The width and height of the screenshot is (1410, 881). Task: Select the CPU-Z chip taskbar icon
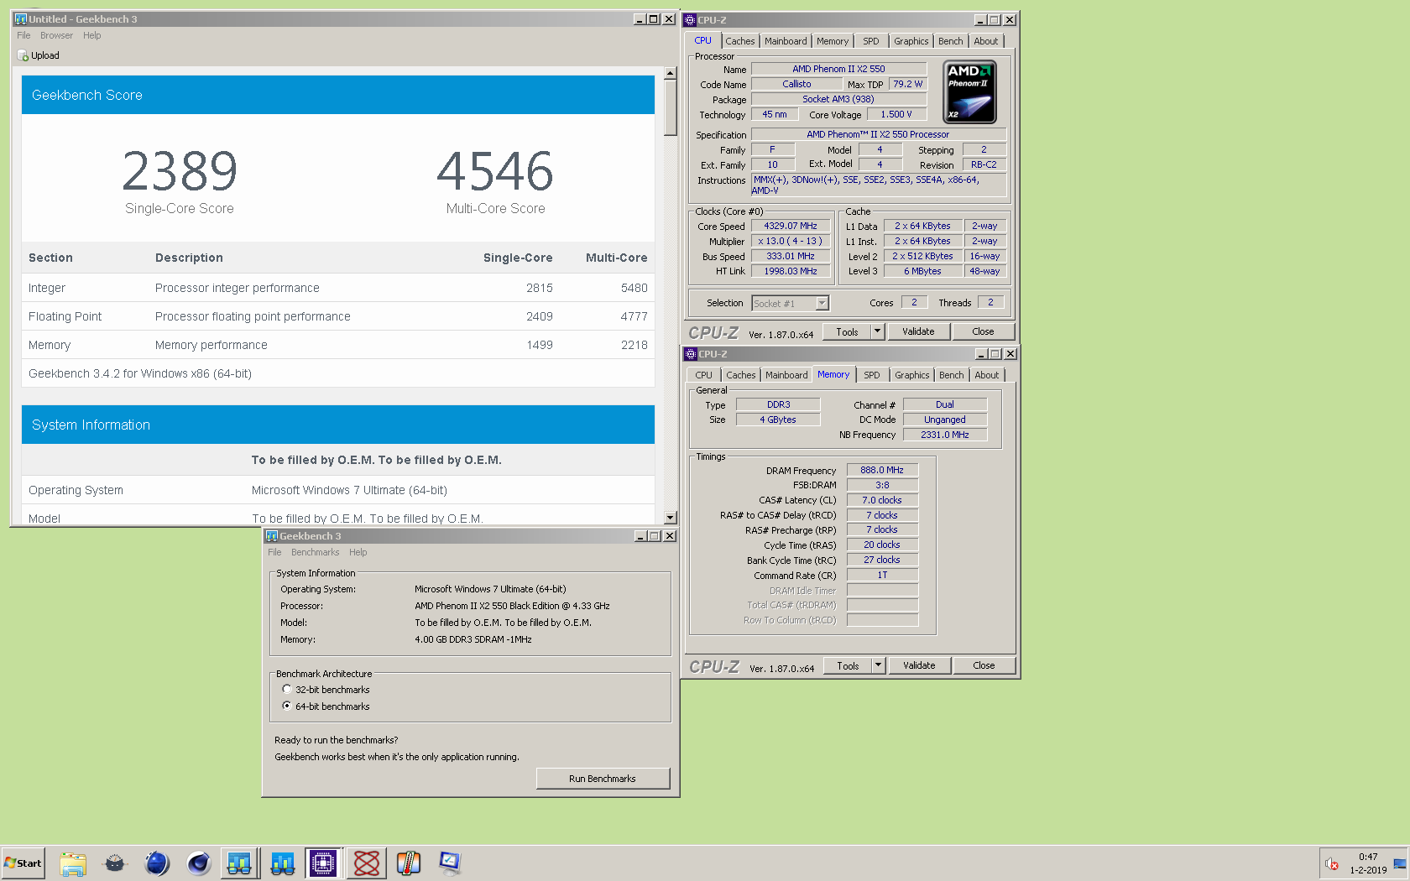click(x=323, y=863)
